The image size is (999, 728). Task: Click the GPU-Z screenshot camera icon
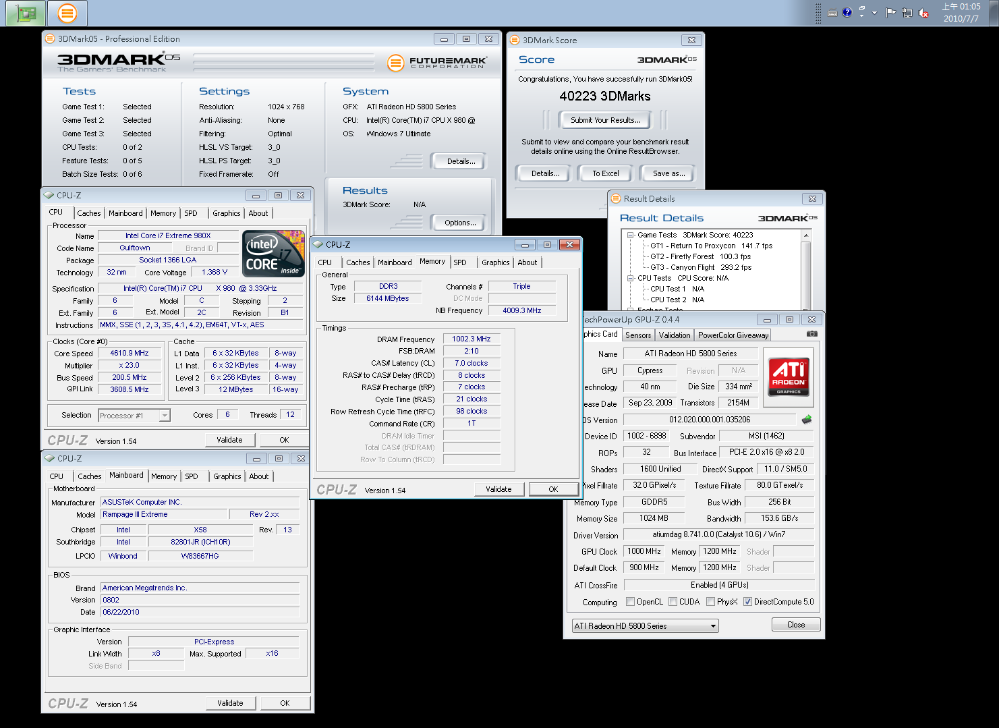[811, 334]
